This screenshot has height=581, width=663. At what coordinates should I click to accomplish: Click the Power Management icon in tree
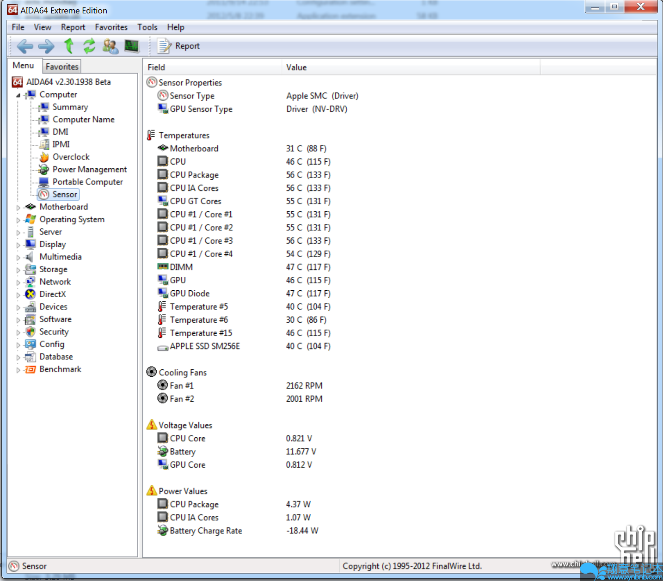44,170
